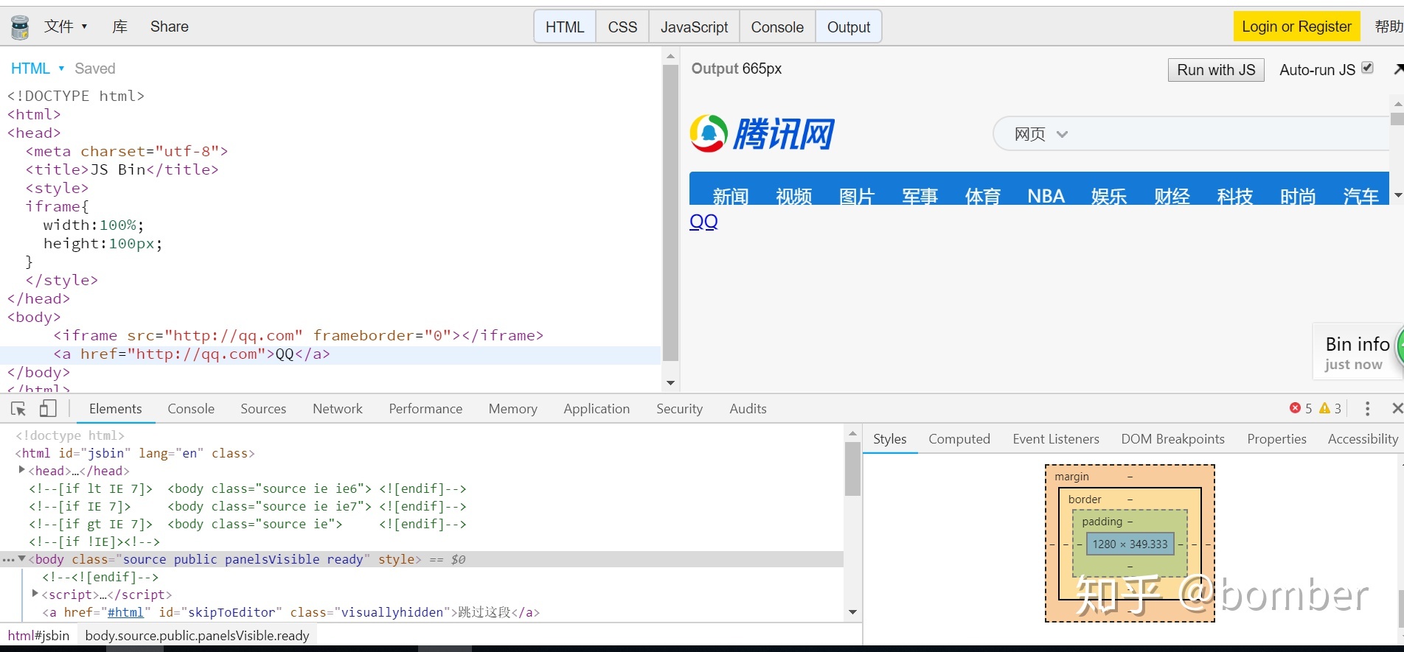Open the 文件 menu
1404x652 pixels.
(x=66, y=27)
